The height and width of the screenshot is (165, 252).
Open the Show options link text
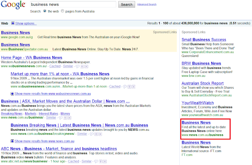26,23
